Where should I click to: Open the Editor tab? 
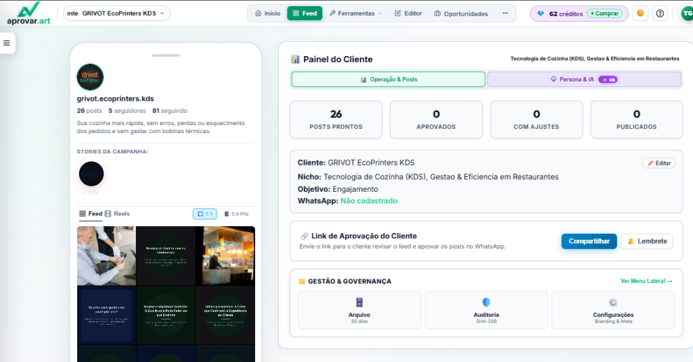(408, 14)
